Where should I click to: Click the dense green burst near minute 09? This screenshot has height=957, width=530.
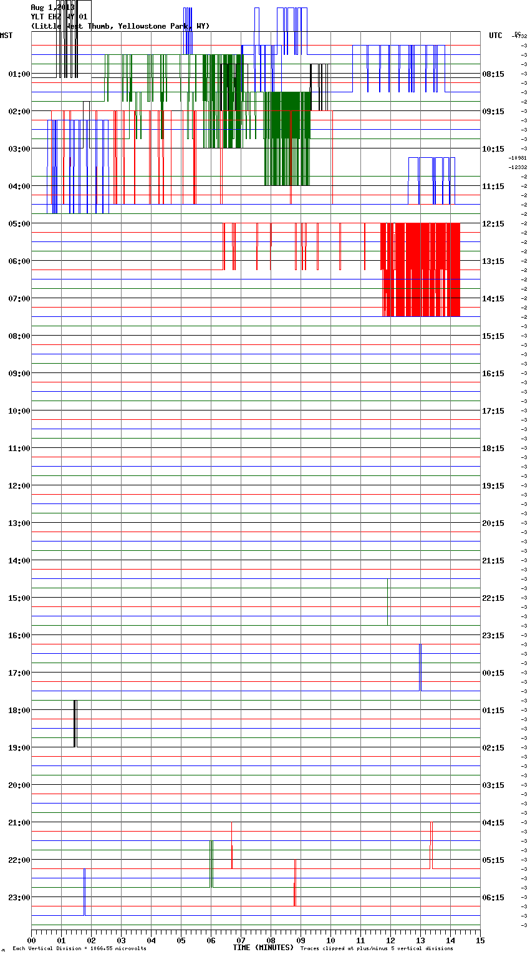pyautogui.click(x=287, y=137)
